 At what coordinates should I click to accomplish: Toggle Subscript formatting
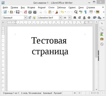(99, 18)
